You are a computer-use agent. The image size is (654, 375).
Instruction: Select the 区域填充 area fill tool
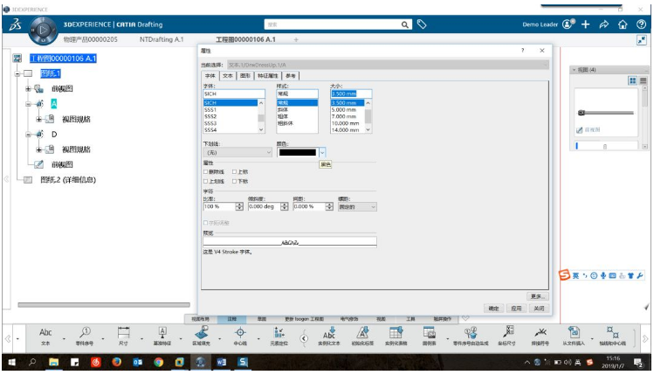pyautogui.click(x=202, y=337)
